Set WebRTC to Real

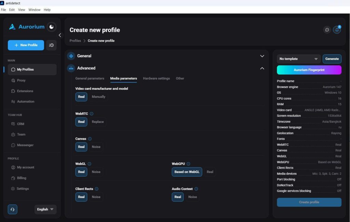[x=81, y=122]
